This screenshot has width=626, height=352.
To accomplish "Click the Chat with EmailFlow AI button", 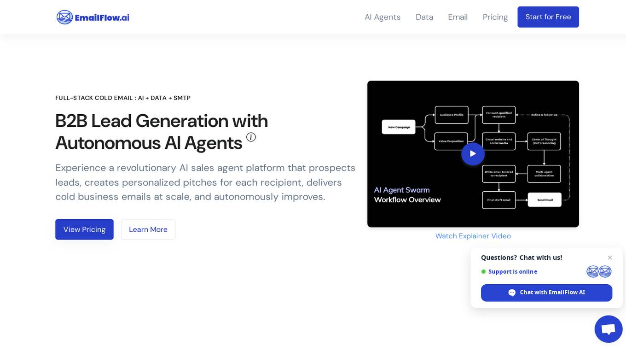I will [547, 293].
